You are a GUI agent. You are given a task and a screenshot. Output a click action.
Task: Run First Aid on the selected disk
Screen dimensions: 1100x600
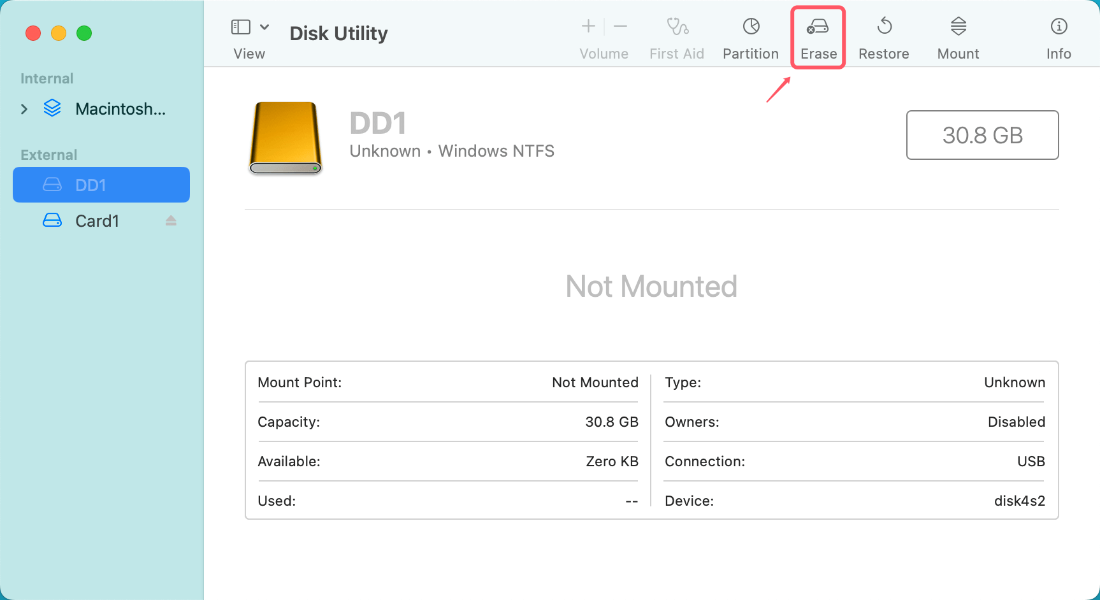click(677, 35)
